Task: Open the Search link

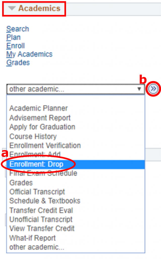Action: click(x=18, y=29)
